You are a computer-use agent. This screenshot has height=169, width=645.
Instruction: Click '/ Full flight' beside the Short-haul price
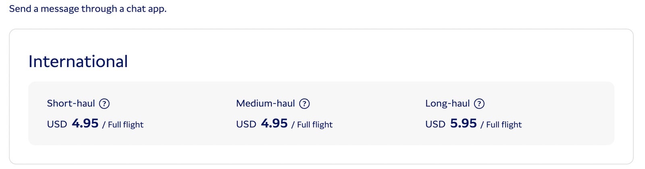coord(123,124)
